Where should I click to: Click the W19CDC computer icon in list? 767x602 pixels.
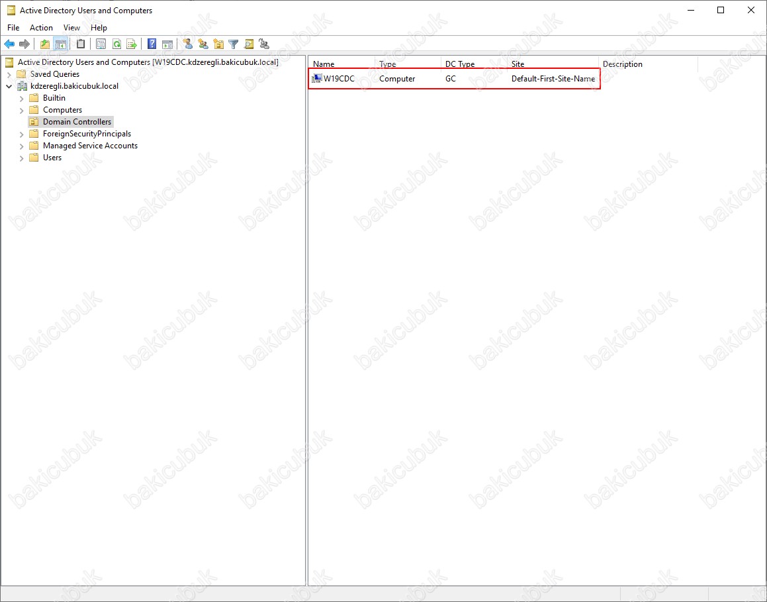click(x=317, y=78)
